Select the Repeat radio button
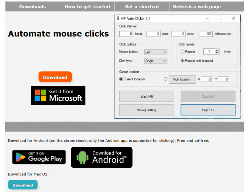This screenshot has width=249, height=192. 183,52
